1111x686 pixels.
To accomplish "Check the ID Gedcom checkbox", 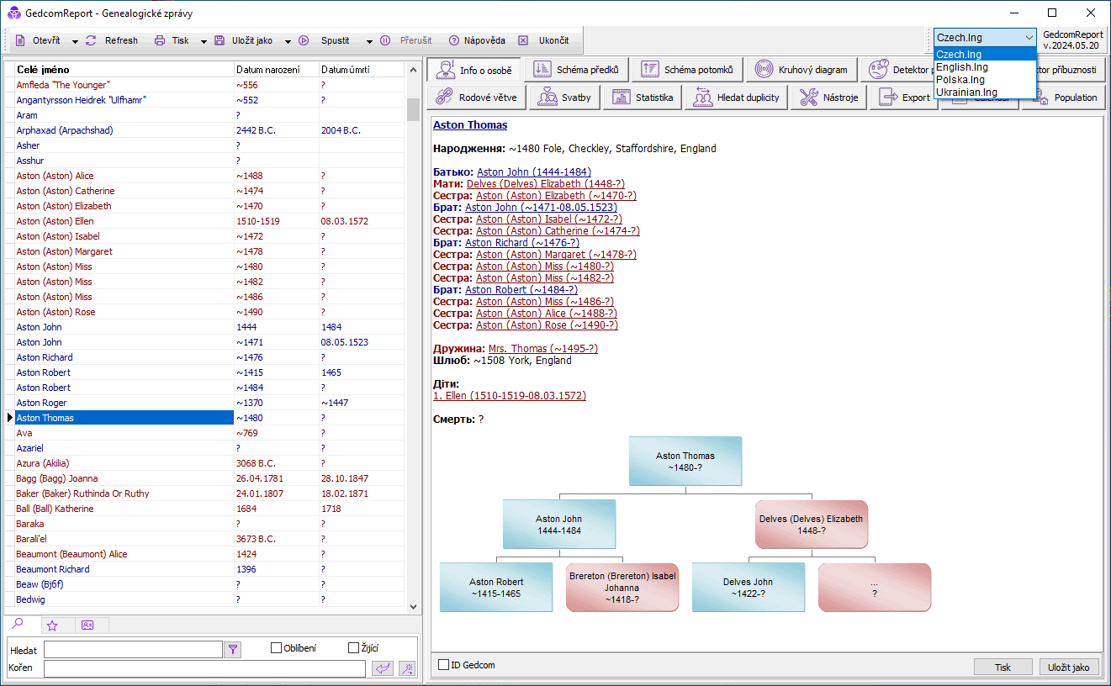I will point(444,665).
